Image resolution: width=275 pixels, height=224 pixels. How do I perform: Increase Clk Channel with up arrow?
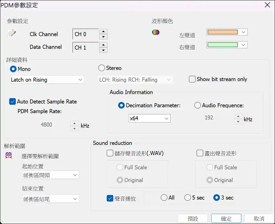tap(103, 31)
